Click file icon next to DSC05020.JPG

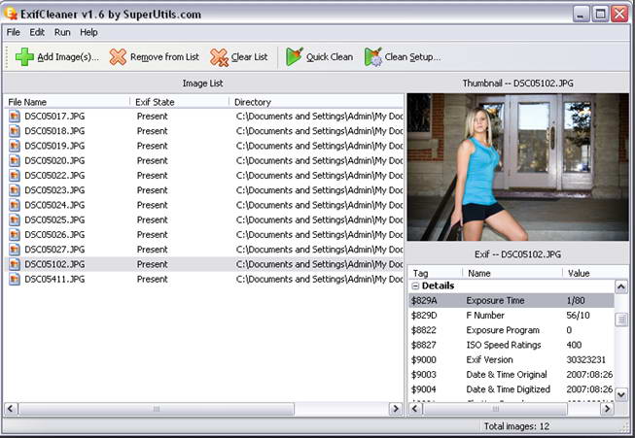pos(15,160)
